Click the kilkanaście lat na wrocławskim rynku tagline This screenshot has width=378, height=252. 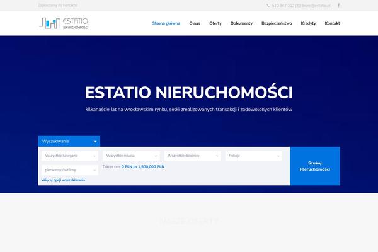(189, 109)
